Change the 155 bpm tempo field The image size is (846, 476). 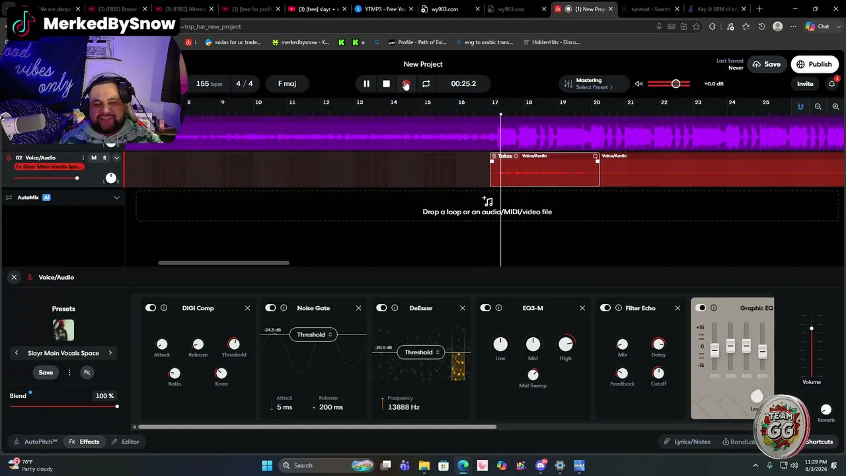tap(209, 84)
